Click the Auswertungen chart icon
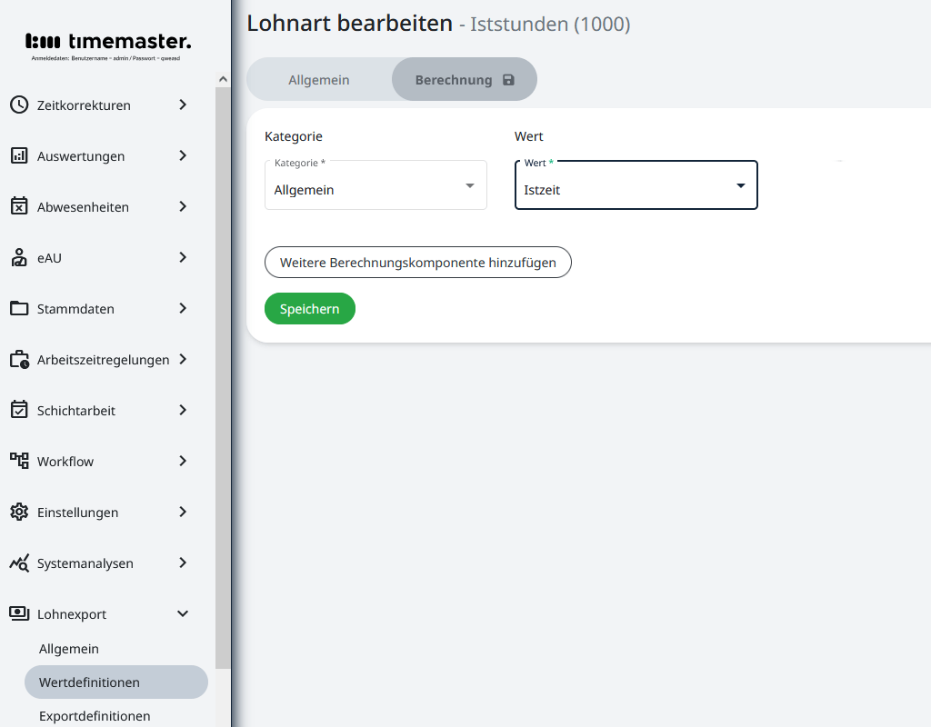The width and height of the screenshot is (931, 727). click(19, 155)
